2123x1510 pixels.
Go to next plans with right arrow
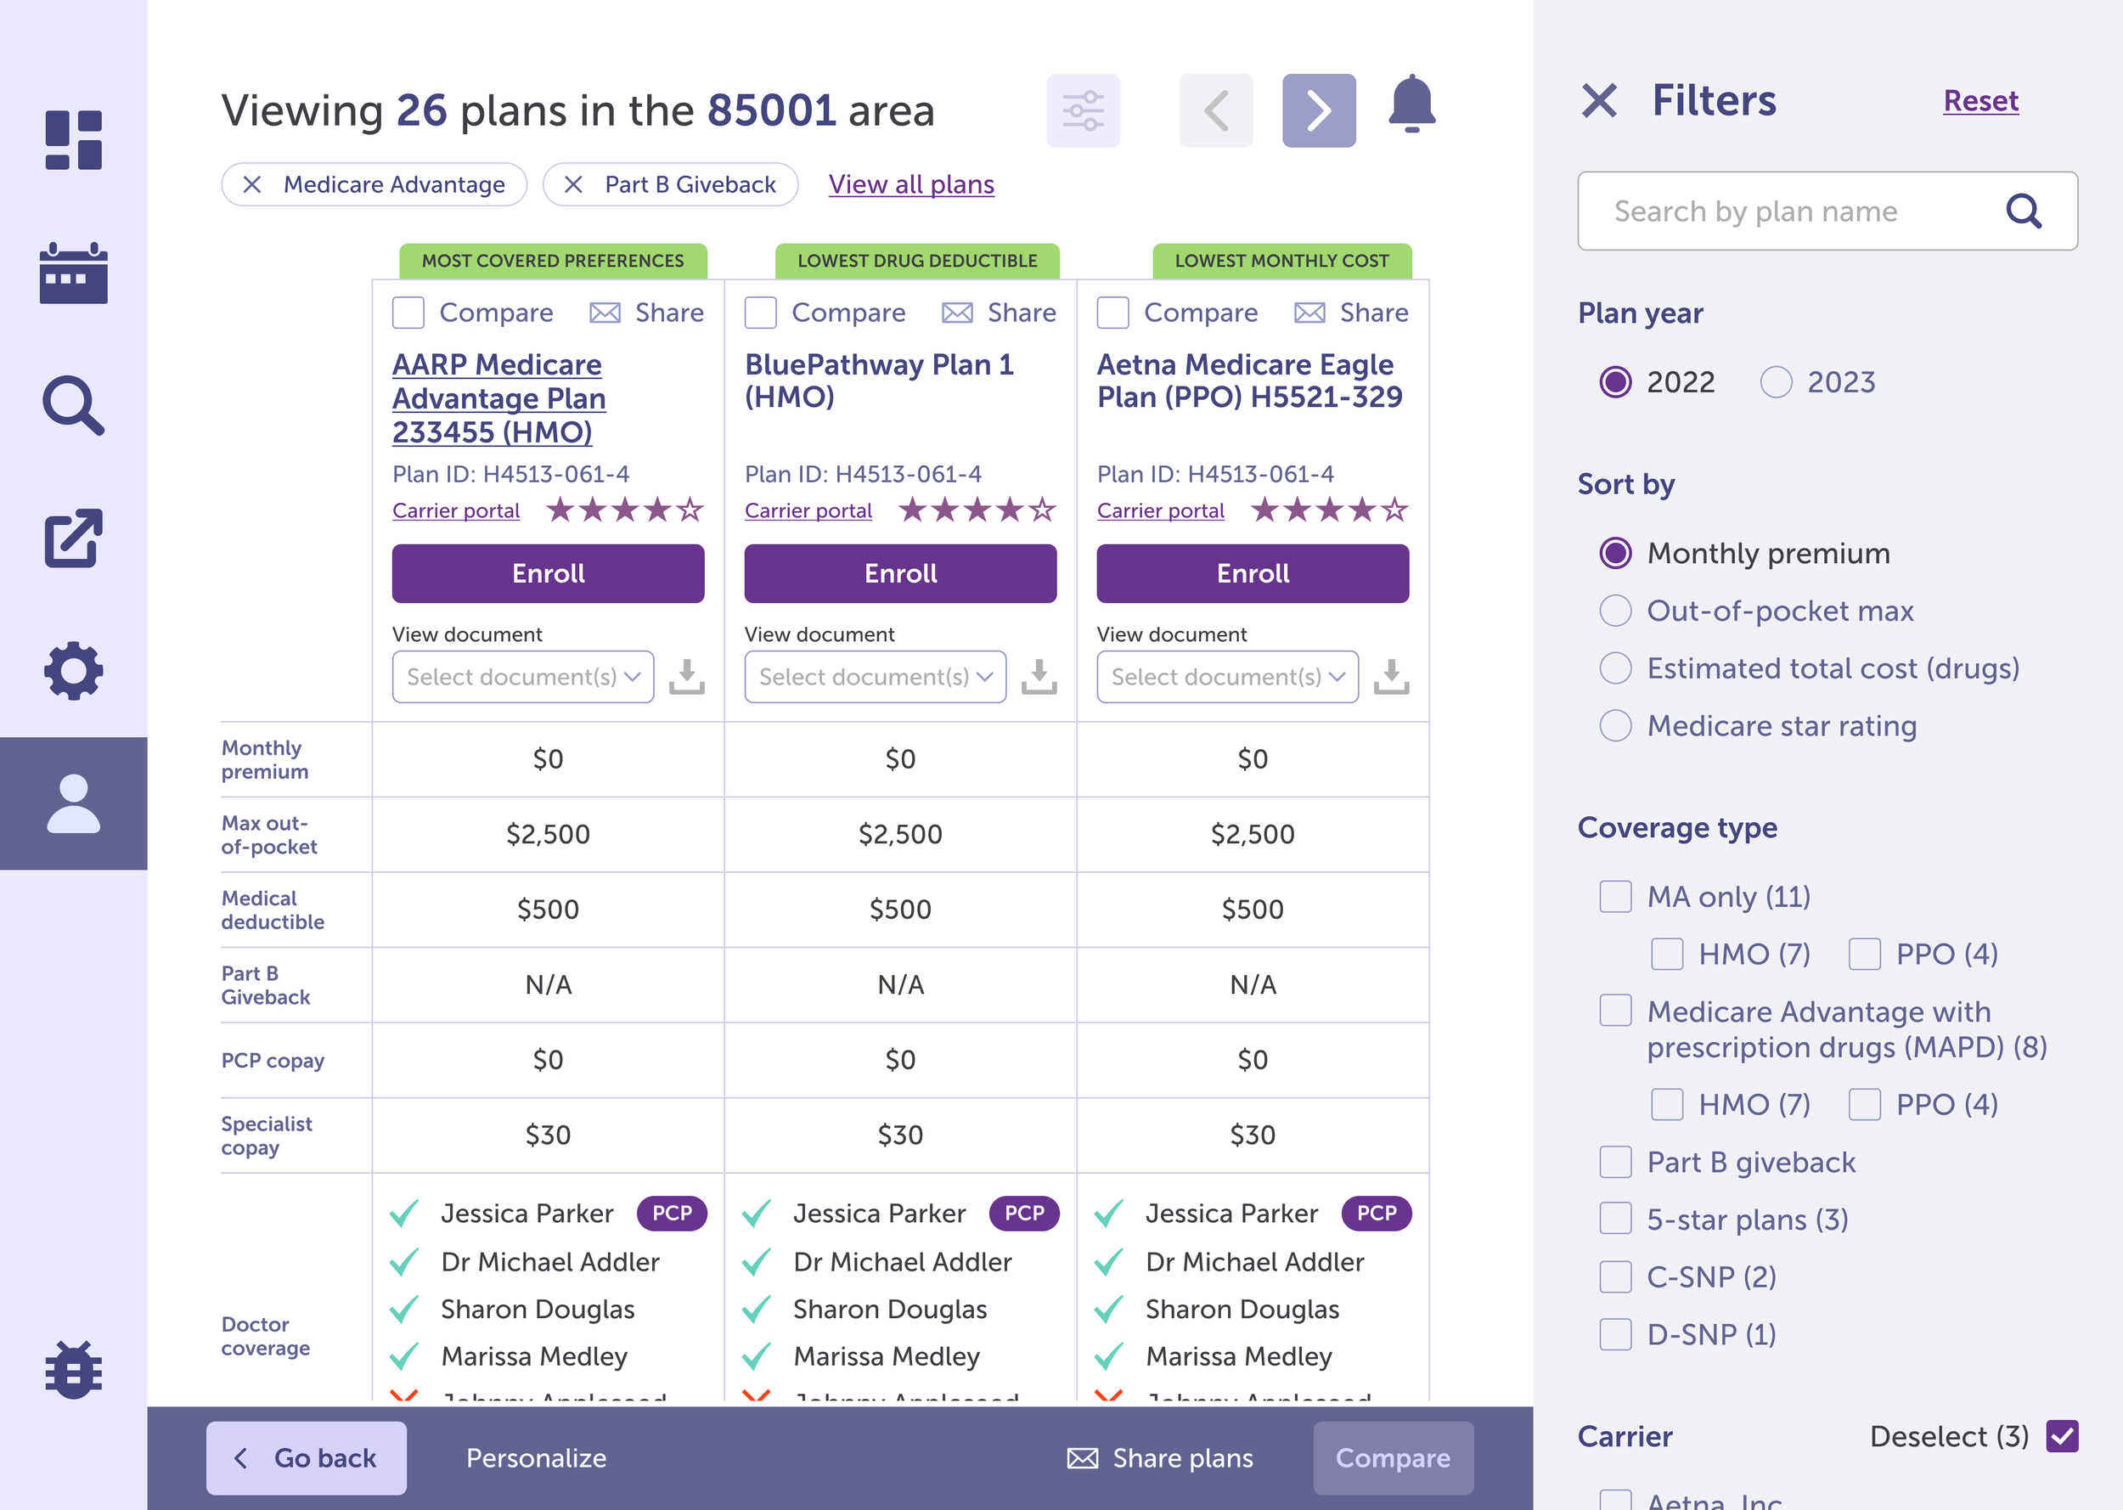pos(1319,110)
